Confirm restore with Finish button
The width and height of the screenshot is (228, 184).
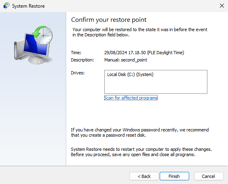[174, 176]
